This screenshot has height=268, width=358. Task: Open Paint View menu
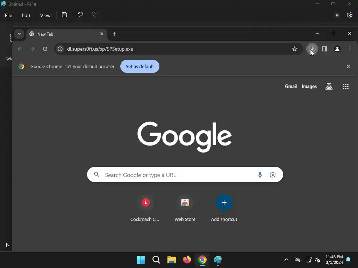click(45, 15)
